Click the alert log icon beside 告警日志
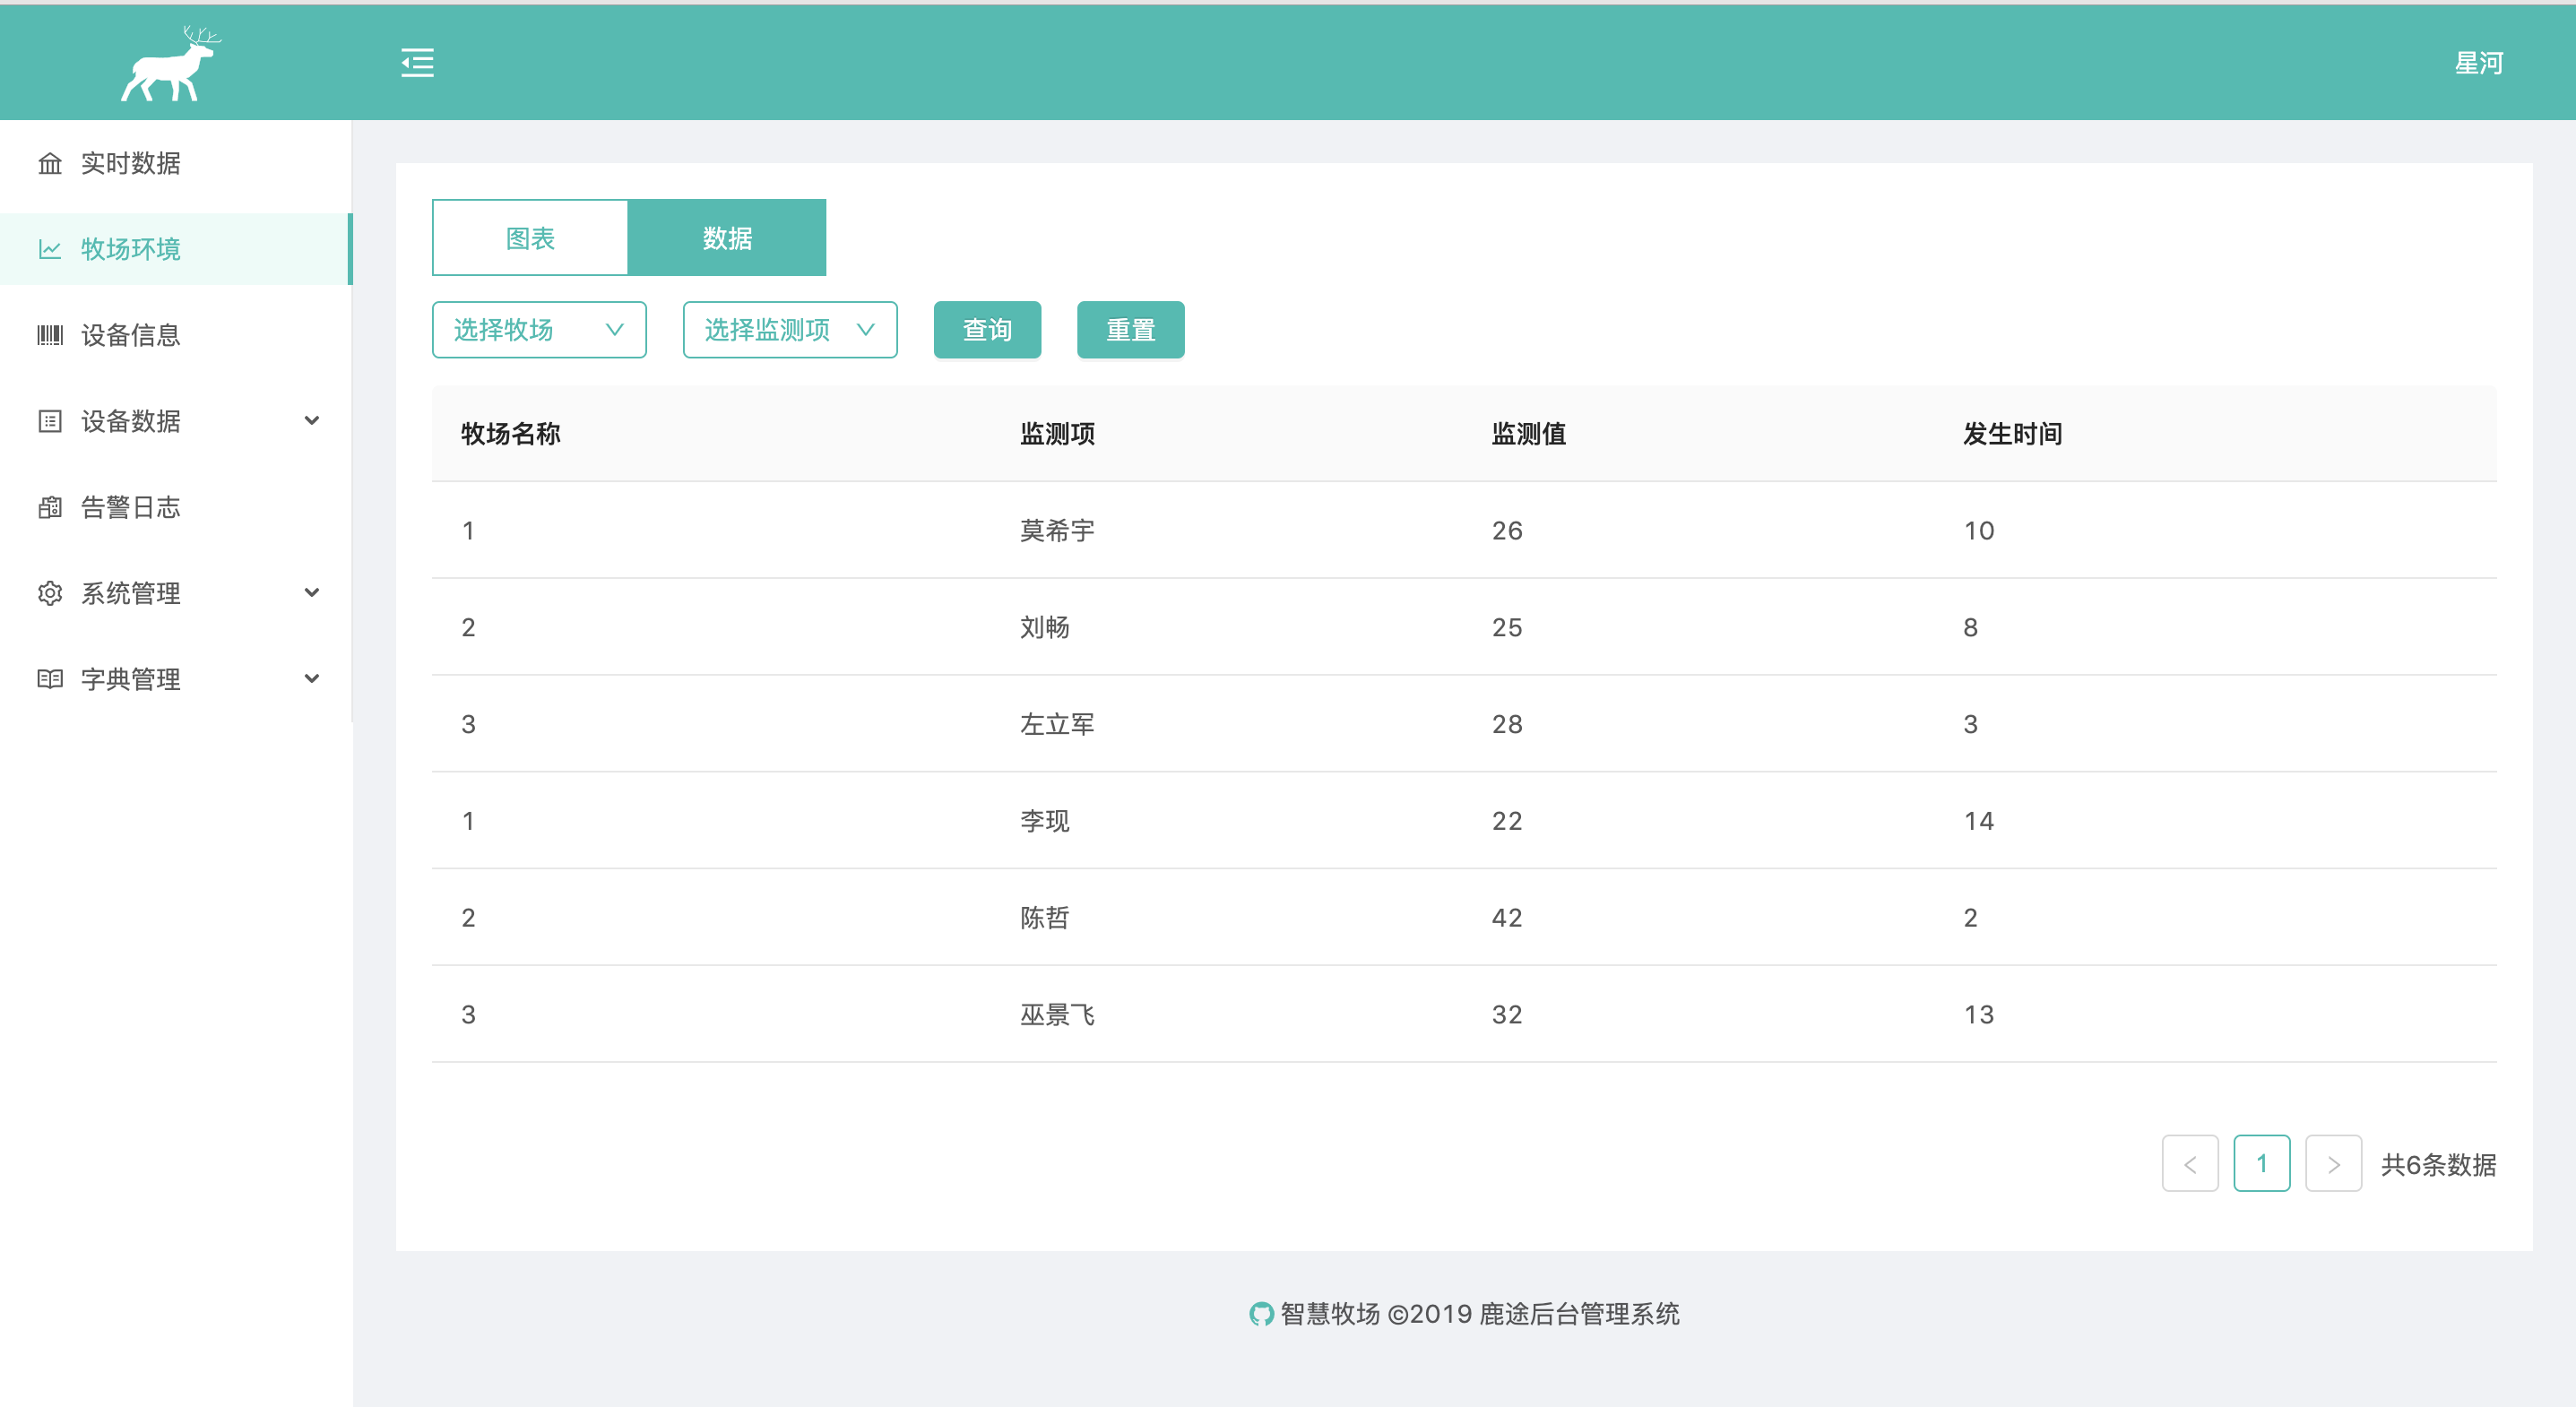The width and height of the screenshot is (2576, 1407). click(50, 507)
